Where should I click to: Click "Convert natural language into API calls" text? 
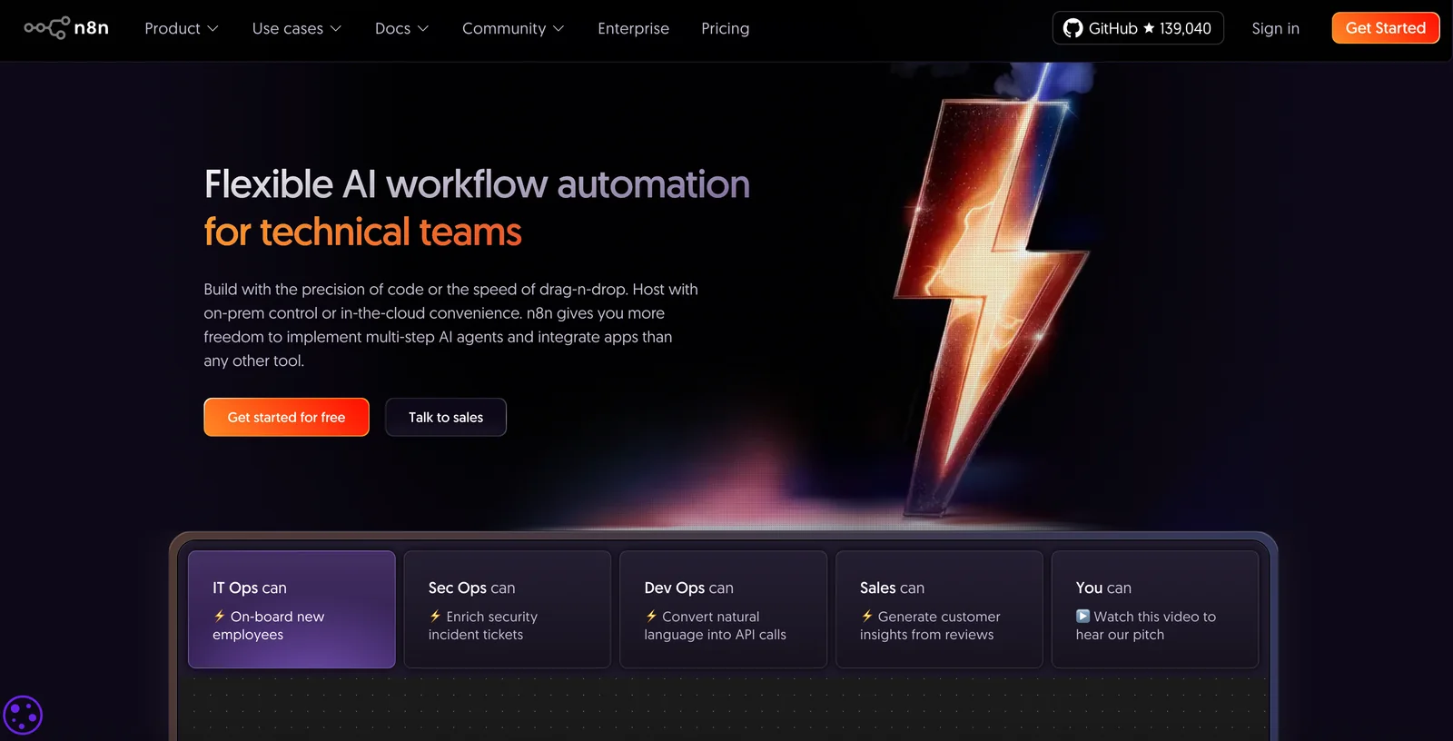[x=716, y=626]
